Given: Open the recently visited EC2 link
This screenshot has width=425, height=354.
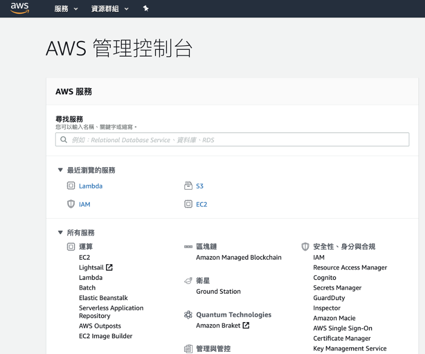Looking at the screenshot, I should (x=201, y=205).
